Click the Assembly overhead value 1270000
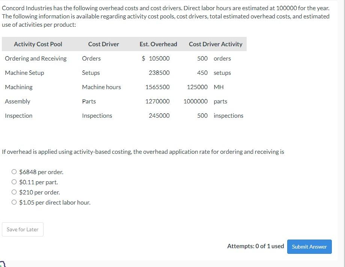This screenshot has height=267, width=345. point(157,102)
